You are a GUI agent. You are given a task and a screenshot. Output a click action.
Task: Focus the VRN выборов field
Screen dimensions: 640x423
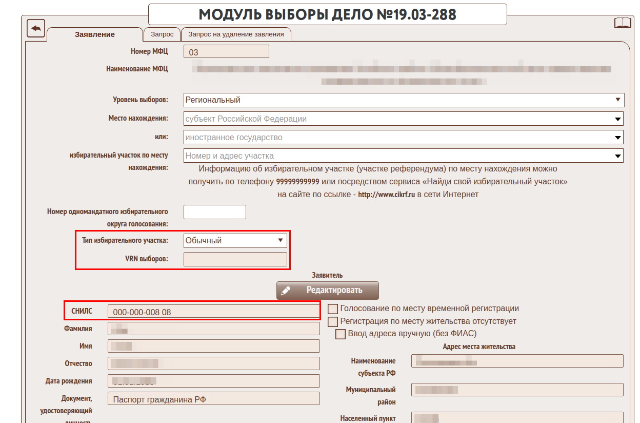tap(235, 259)
